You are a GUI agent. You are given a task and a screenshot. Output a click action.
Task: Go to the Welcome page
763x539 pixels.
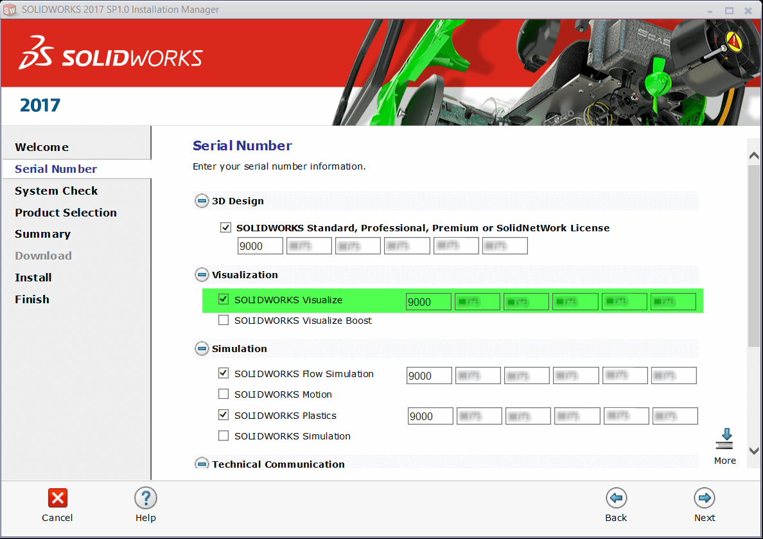(41, 147)
